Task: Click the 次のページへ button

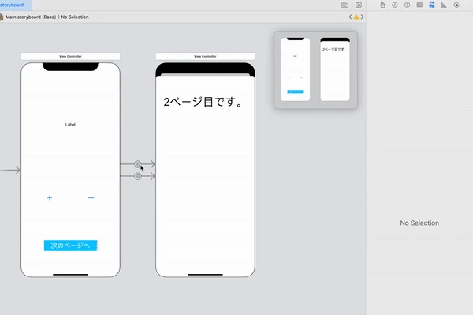Action: tap(71, 246)
